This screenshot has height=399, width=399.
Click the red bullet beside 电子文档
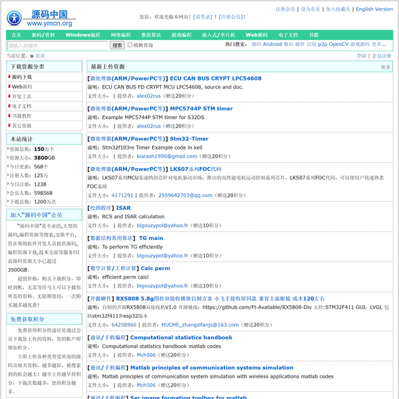(x=9, y=106)
